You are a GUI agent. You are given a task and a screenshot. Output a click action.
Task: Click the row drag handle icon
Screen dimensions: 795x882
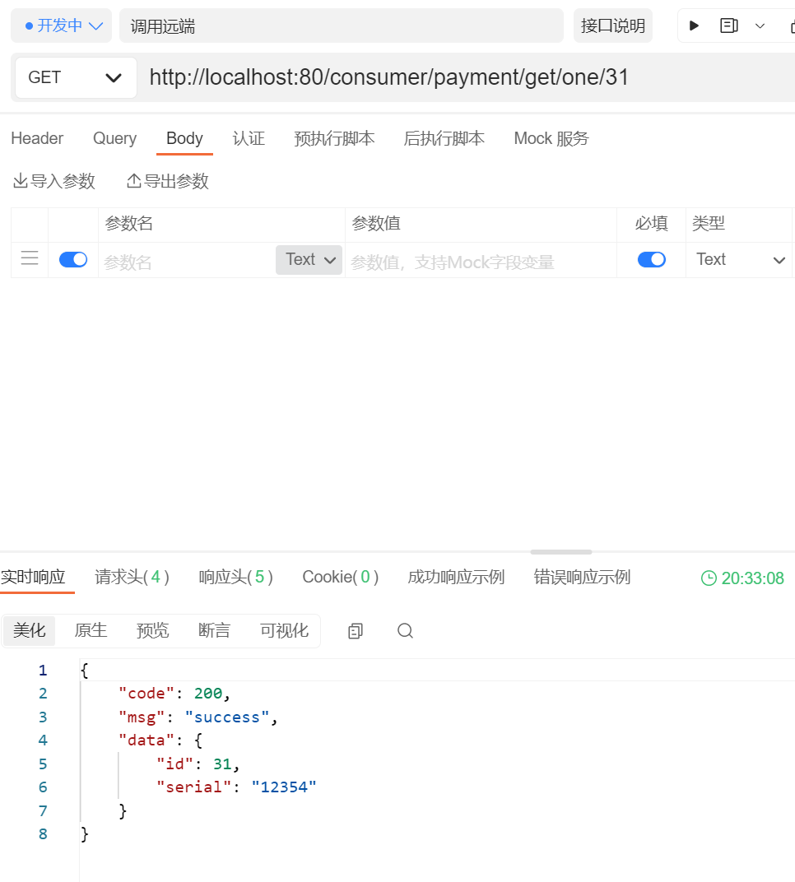(x=30, y=258)
